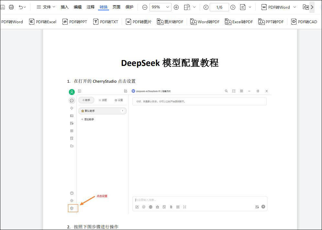Click the line '按照下图步骤进行操作'
The height and width of the screenshot is (230, 322).
click(x=96, y=227)
